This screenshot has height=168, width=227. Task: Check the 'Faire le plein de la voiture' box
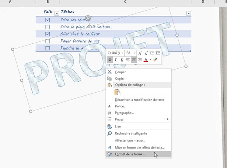click(47, 27)
